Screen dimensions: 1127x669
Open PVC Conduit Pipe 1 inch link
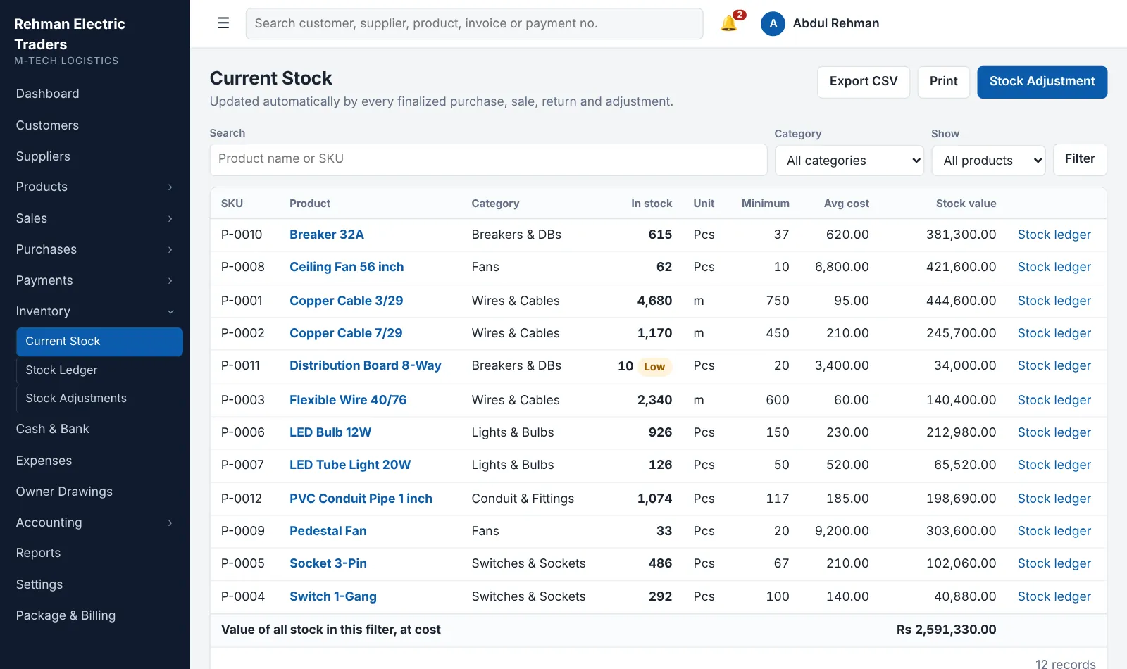pos(361,499)
